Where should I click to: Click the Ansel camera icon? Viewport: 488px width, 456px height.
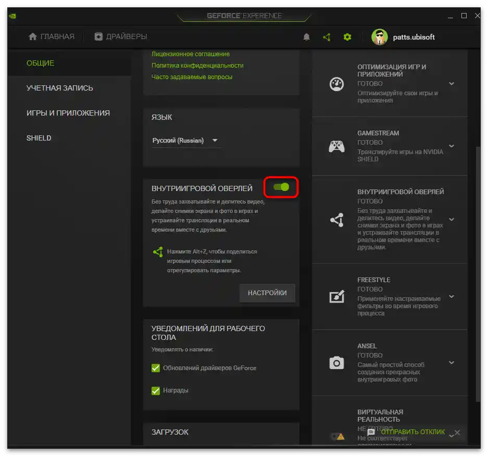coord(336,363)
